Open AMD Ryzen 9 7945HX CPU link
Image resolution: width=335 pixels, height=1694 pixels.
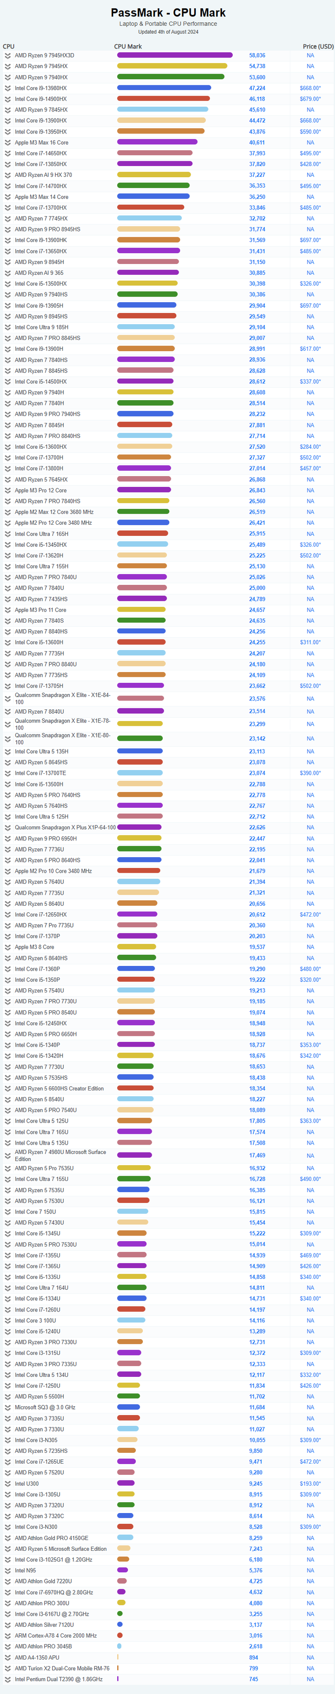(41, 66)
